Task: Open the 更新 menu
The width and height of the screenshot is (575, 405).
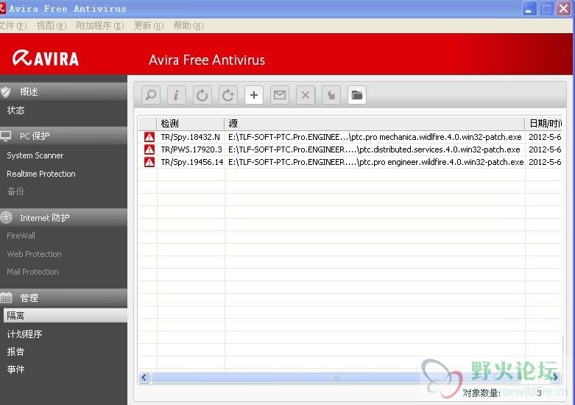Action: [x=148, y=26]
